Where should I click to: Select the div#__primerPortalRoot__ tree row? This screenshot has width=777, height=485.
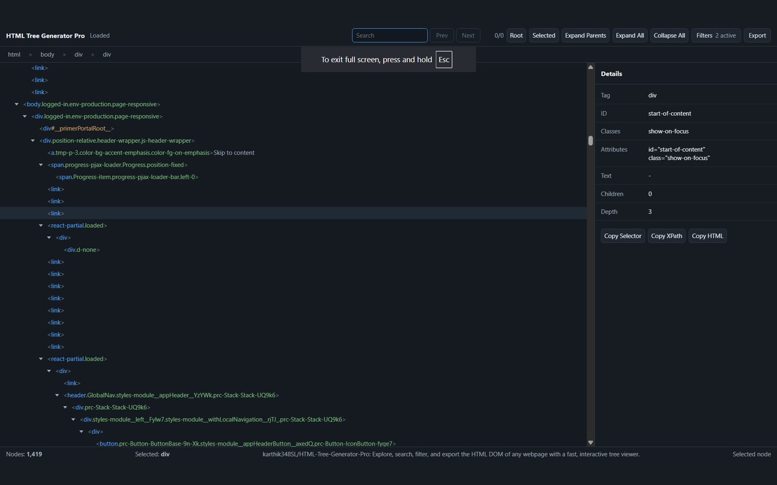[294, 129]
